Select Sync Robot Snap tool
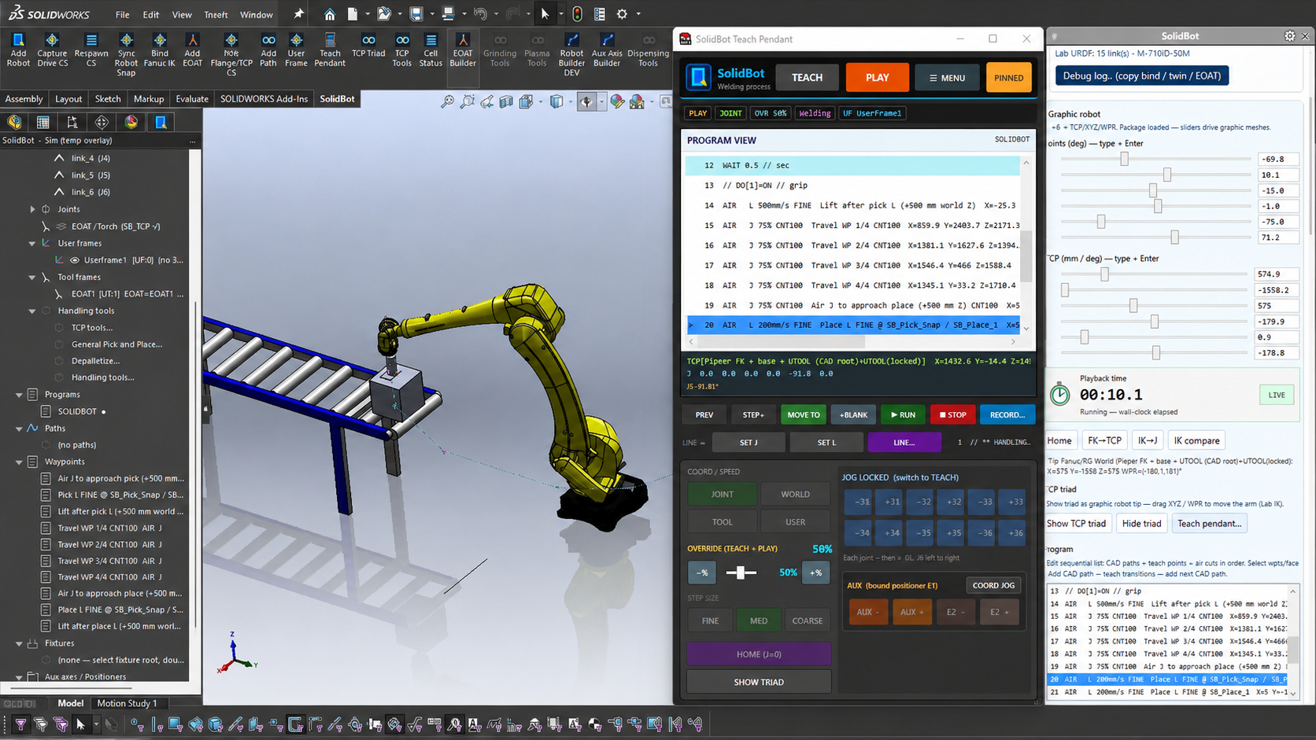 pyautogui.click(x=126, y=54)
